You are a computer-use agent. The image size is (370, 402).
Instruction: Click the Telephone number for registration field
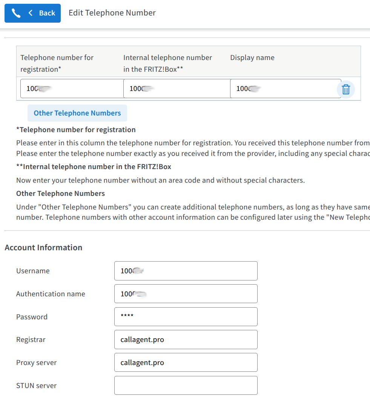pyautogui.click(x=72, y=88)
